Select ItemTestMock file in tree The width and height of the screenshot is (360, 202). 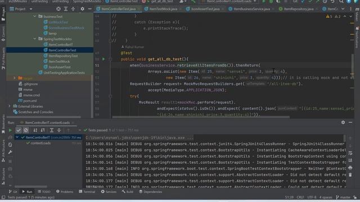coord(59,61)
